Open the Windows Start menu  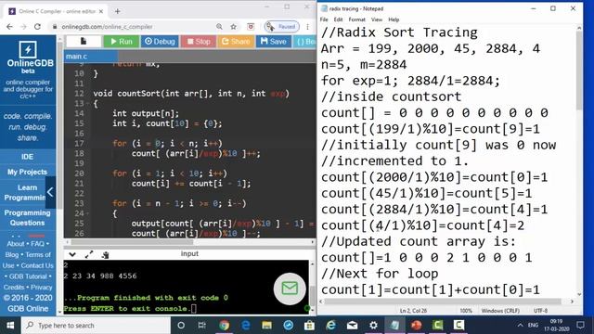click(x=10, y=326)
